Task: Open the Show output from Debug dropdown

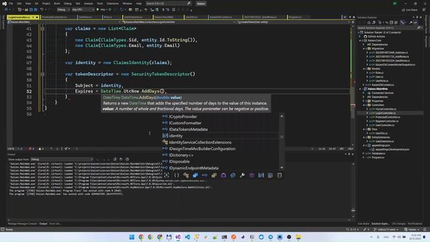Action: [62, 159]
